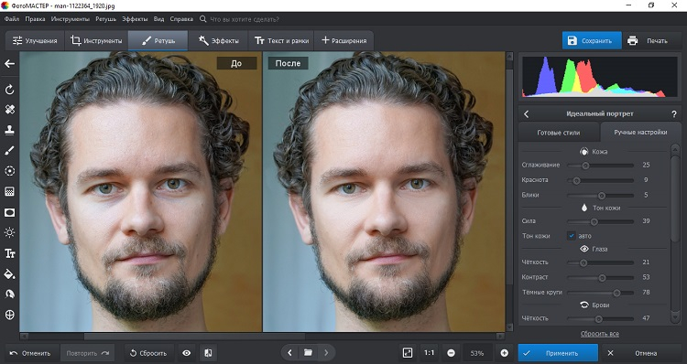Select the healing brush bandage tool
This screenshot has height=364, width=687.
(10, 110)
